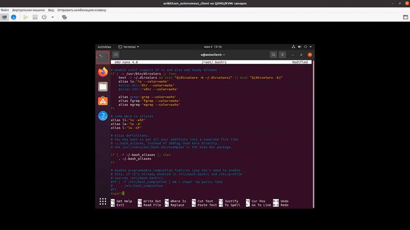Image resolution: width=410 pixels, height=230 pixels.
Task: Click nano Read File shortcut
Action: [149, 205]
